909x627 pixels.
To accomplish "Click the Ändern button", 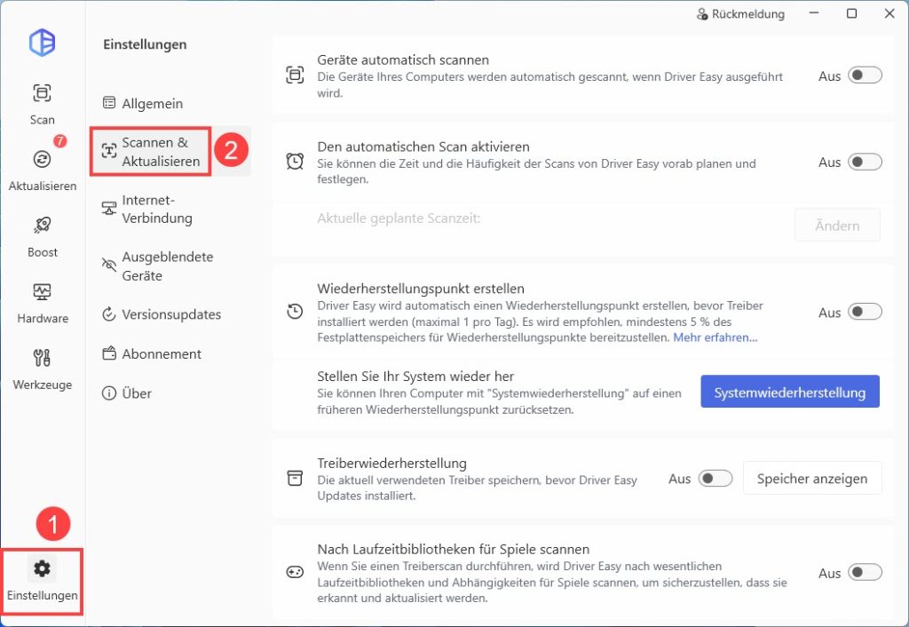I will point(837,225).
